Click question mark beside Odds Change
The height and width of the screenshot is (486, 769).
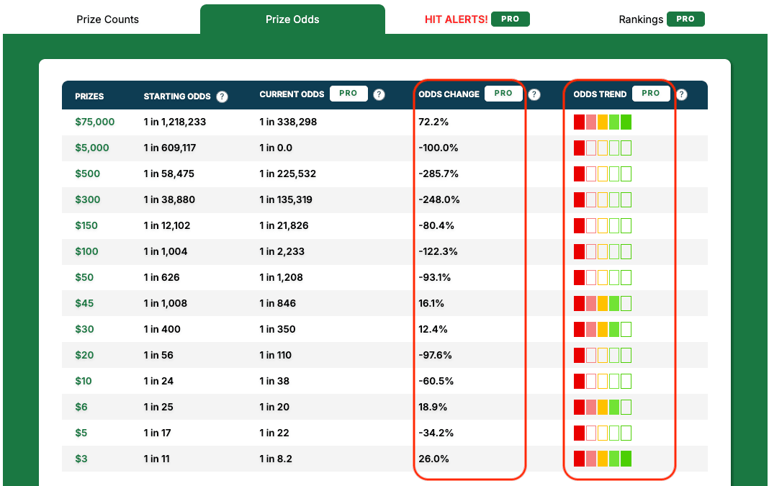534,94
